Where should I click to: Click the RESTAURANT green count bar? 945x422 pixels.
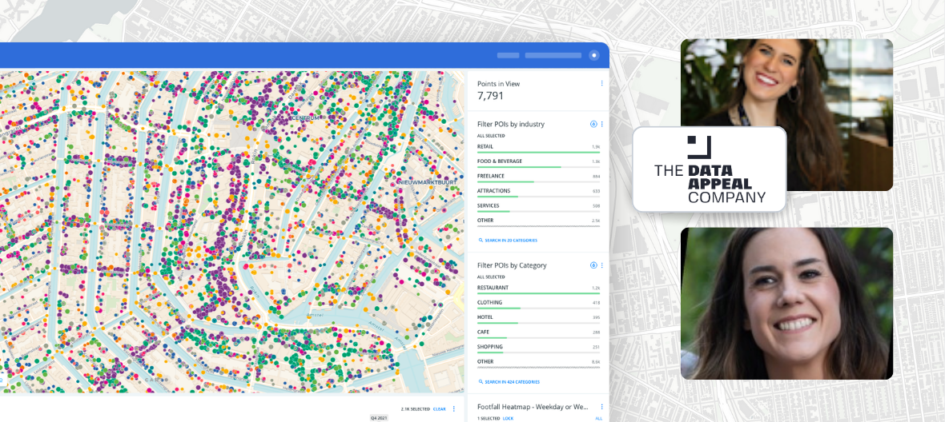pyautogui.click(x=538, y=293)
